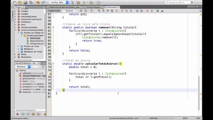Click the Profile Project icon

[x=98, y=2]
